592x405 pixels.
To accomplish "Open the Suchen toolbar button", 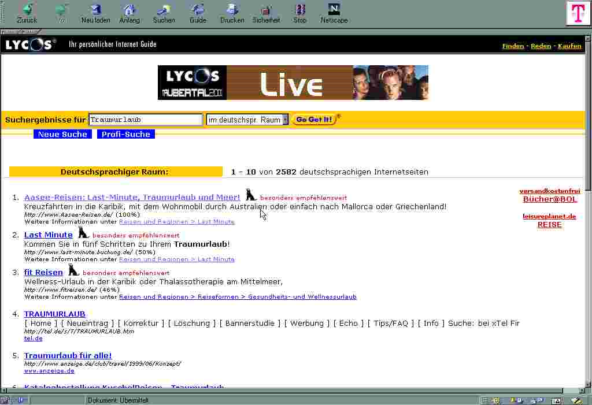I will pyautogui.click(x=164, y=13).
